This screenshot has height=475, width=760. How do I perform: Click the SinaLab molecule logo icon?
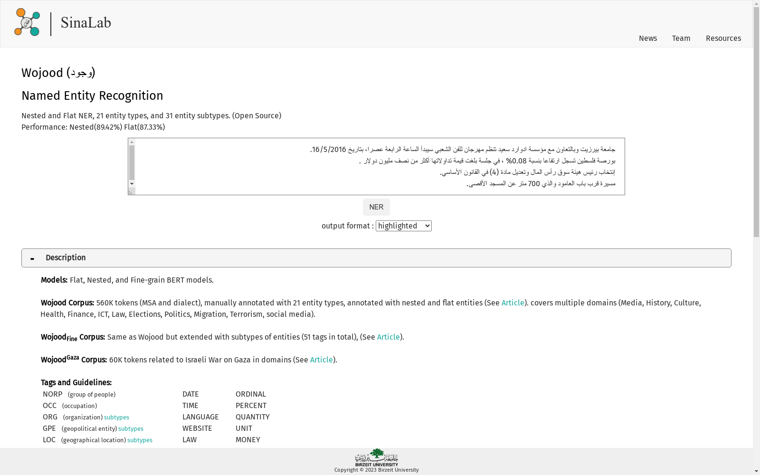[27, 22]
